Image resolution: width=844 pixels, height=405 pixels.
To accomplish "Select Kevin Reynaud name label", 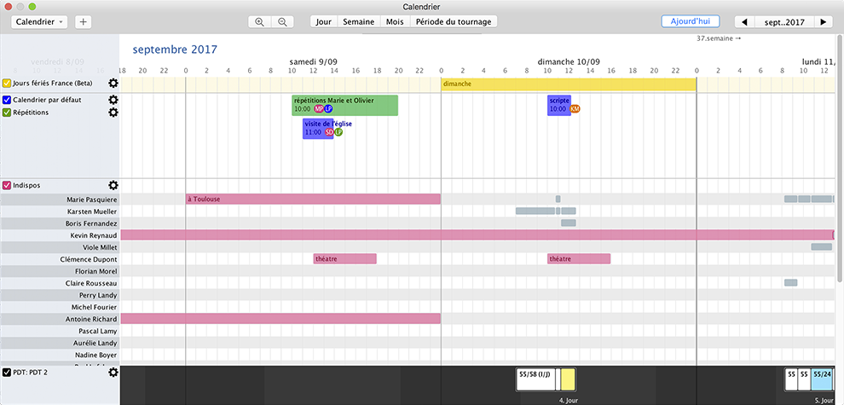I will [94, 235].
